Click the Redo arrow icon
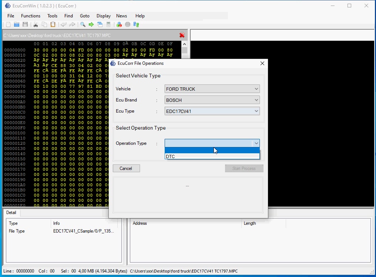 click(72, 24)
